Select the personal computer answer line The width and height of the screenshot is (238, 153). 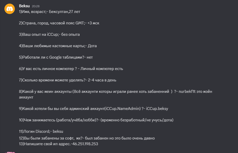click(x=71, y=69)
